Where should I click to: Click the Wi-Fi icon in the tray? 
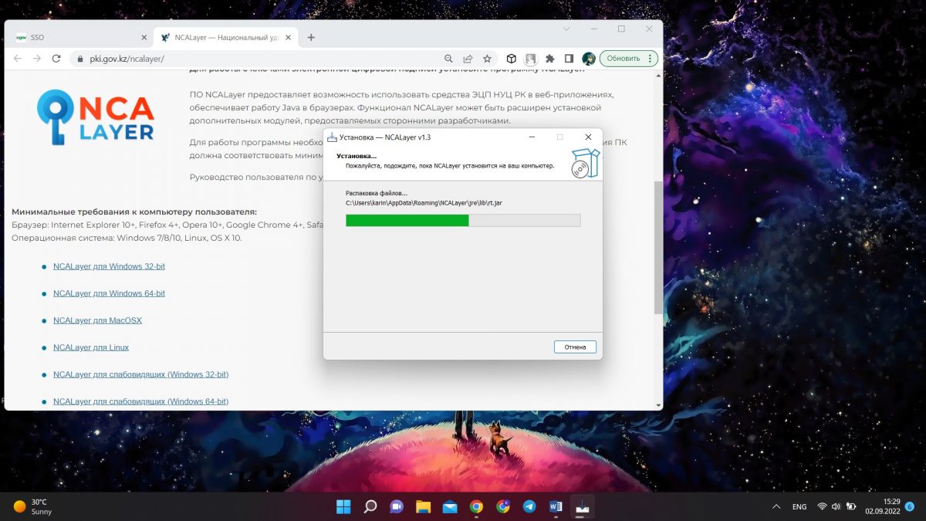click(x=823, y=507)
